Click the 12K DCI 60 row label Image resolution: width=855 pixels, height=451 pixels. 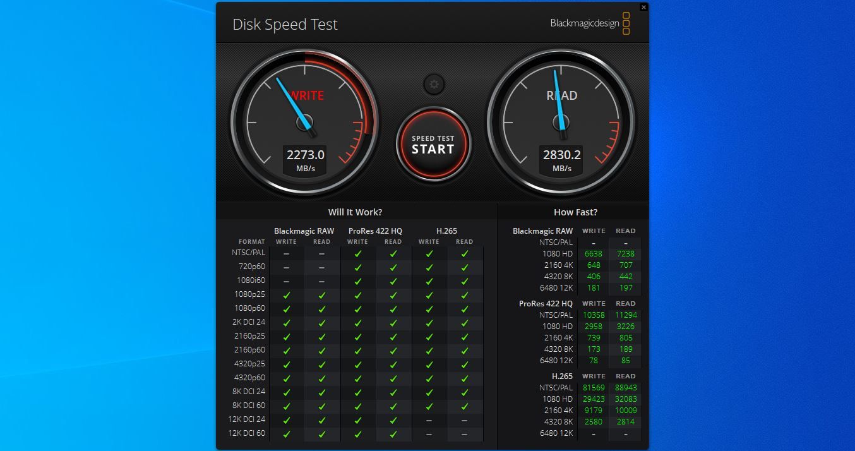point(247,433)
